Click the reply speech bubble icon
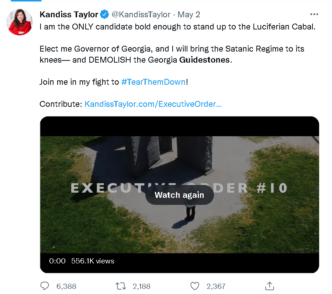332x294 pixels. coord(45,286)
